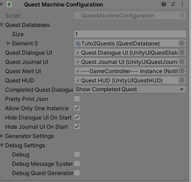The height and width of the screenshot is (182, 192).
Task: Collapse the Debug Settings foldout
Action: pos(2,145)
